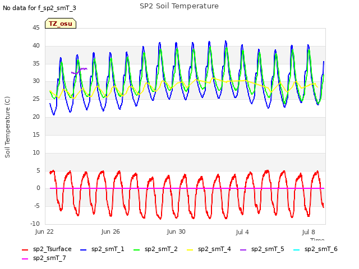Click cyan sp2_smT_6 legend color marker
The width and height of the screenshot is (359, 269).
click(x=297, y=250)
